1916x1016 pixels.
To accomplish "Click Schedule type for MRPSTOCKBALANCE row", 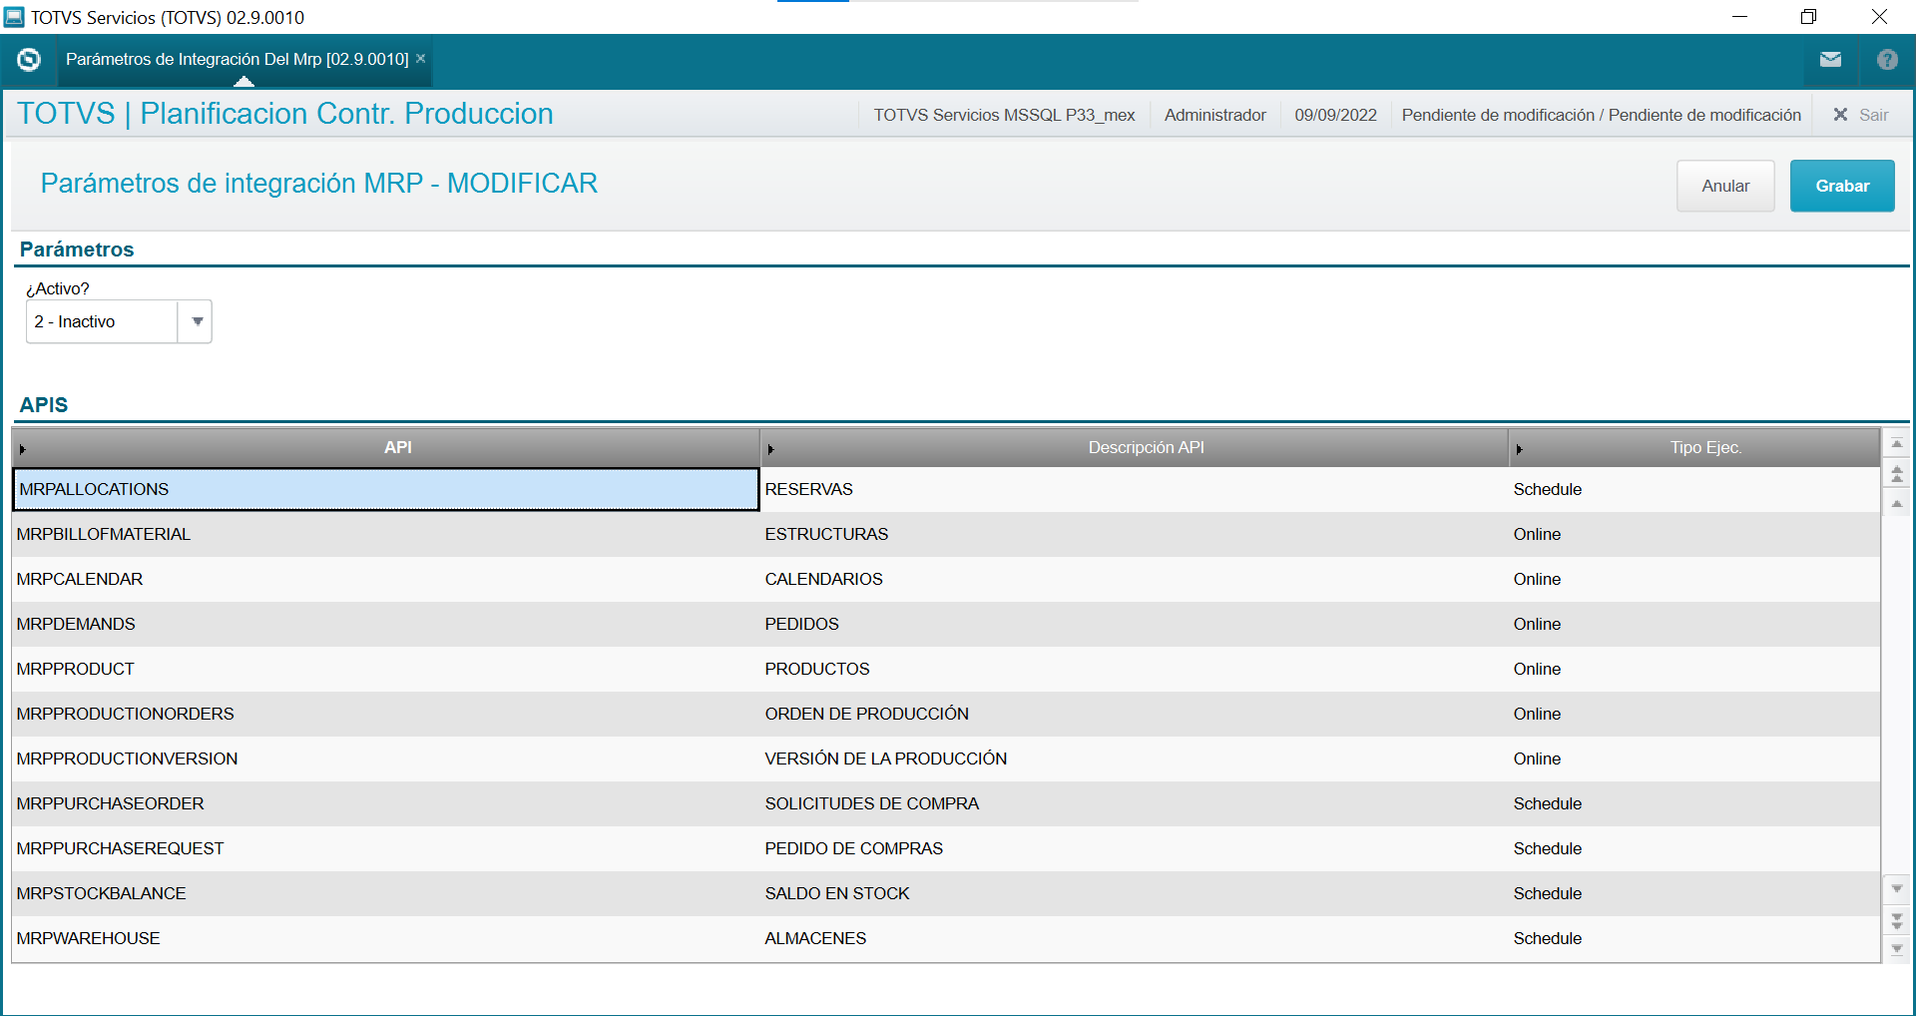I will pos(1694,893).
